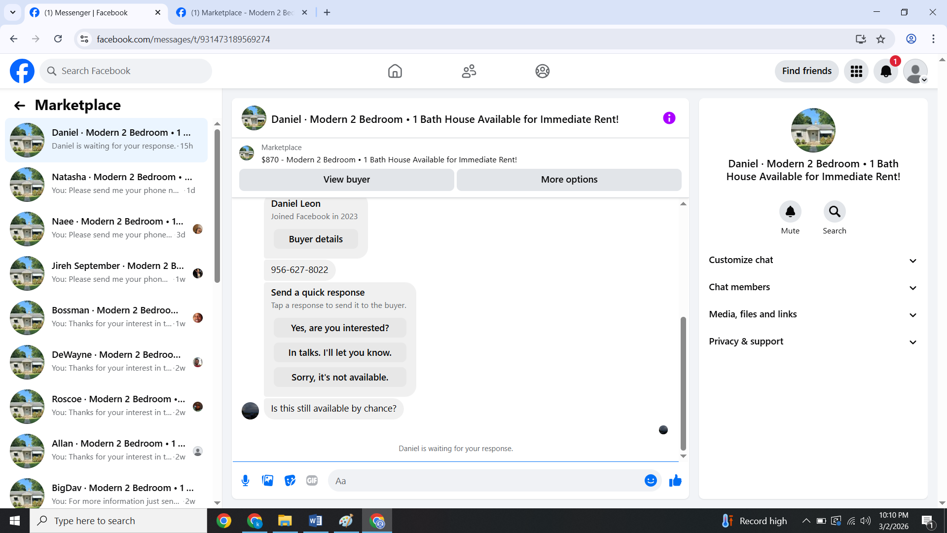Mute this conversation with bell icon
Screen dimensions: 947x533
[790, 212]
